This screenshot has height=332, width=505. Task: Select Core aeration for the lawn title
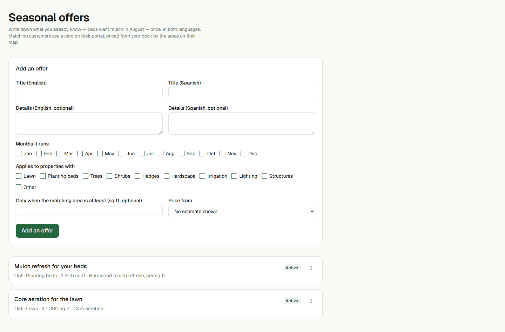pyautogui.click(x=48, y=299)
